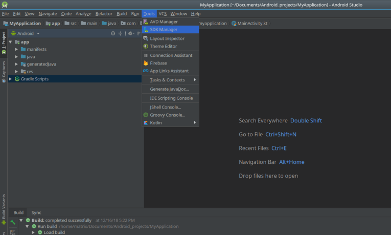Expand the manifests folder
This screenshot has height=235, width=391.
click(16, 49)
